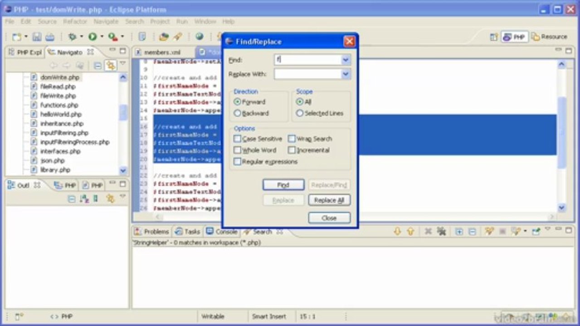Switch to the PHP perspective button

(x=514, y=37)
